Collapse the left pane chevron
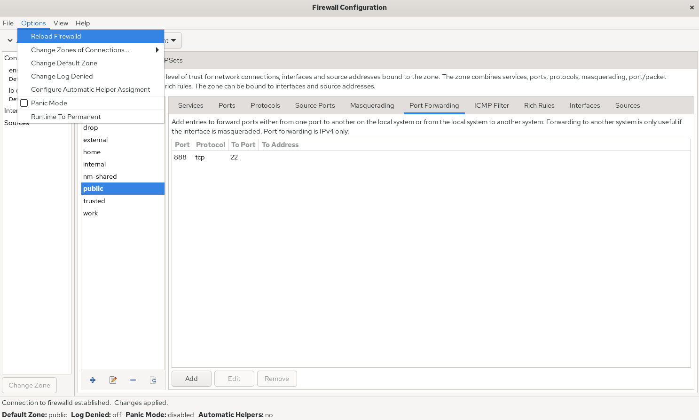Image resolution: width=699 pixels, height=420 pixels. pyautogui.click(x=10, y=40)
